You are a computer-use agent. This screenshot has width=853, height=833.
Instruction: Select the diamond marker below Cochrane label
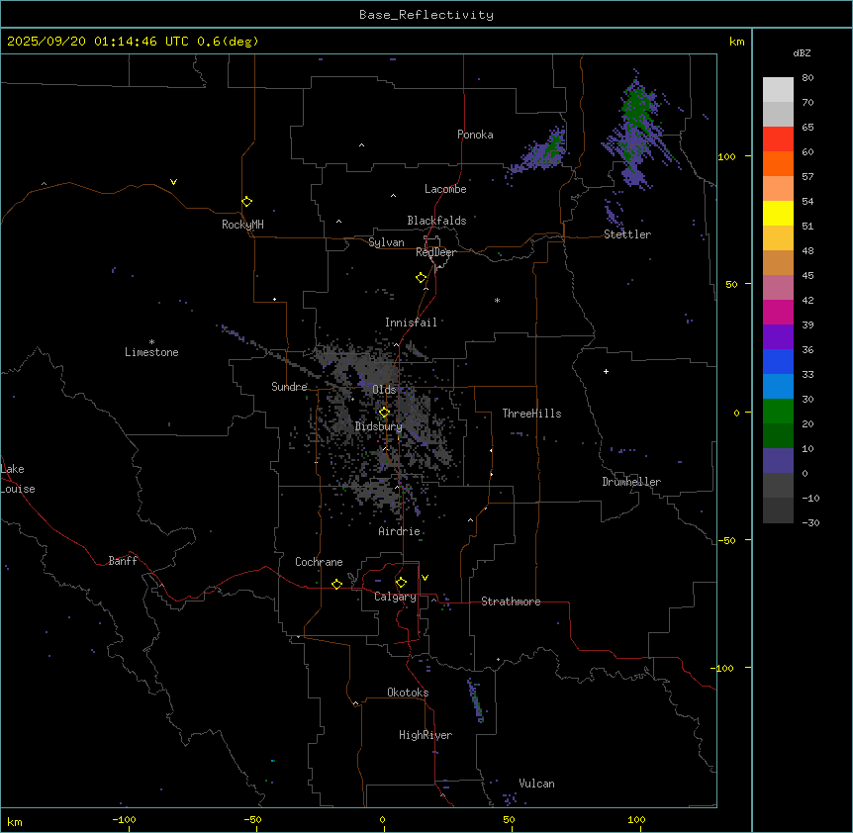pos(336,585)
